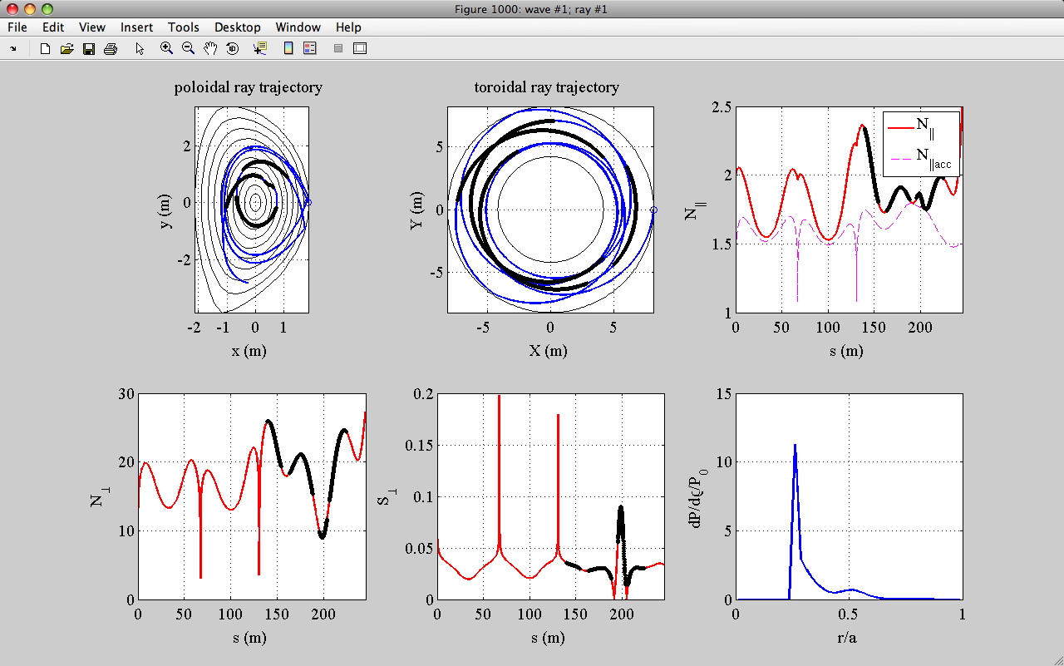Select the Edit Plot arrow tool
The width and height of the screenshot is (1064, 666).
tap(139, 49)
